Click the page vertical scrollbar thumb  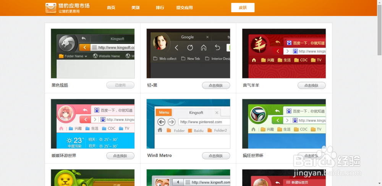click(x=380, y=30)
